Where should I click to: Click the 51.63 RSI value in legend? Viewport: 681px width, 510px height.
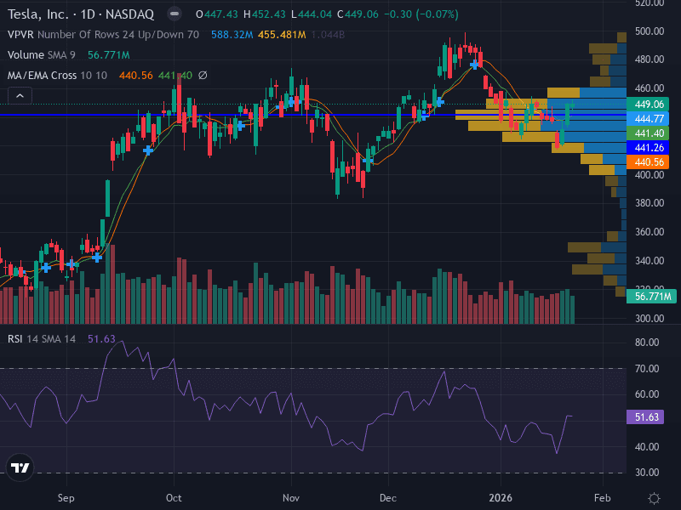point(101,339)
